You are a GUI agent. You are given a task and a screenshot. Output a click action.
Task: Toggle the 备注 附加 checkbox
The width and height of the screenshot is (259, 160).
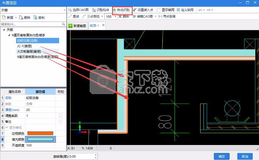pyautogui.click(x=61, y=122)
